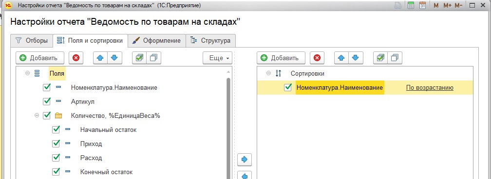Click the right arrow to add field to sorting
This screenshot has height=179, width=491.
tap(245, 160)
